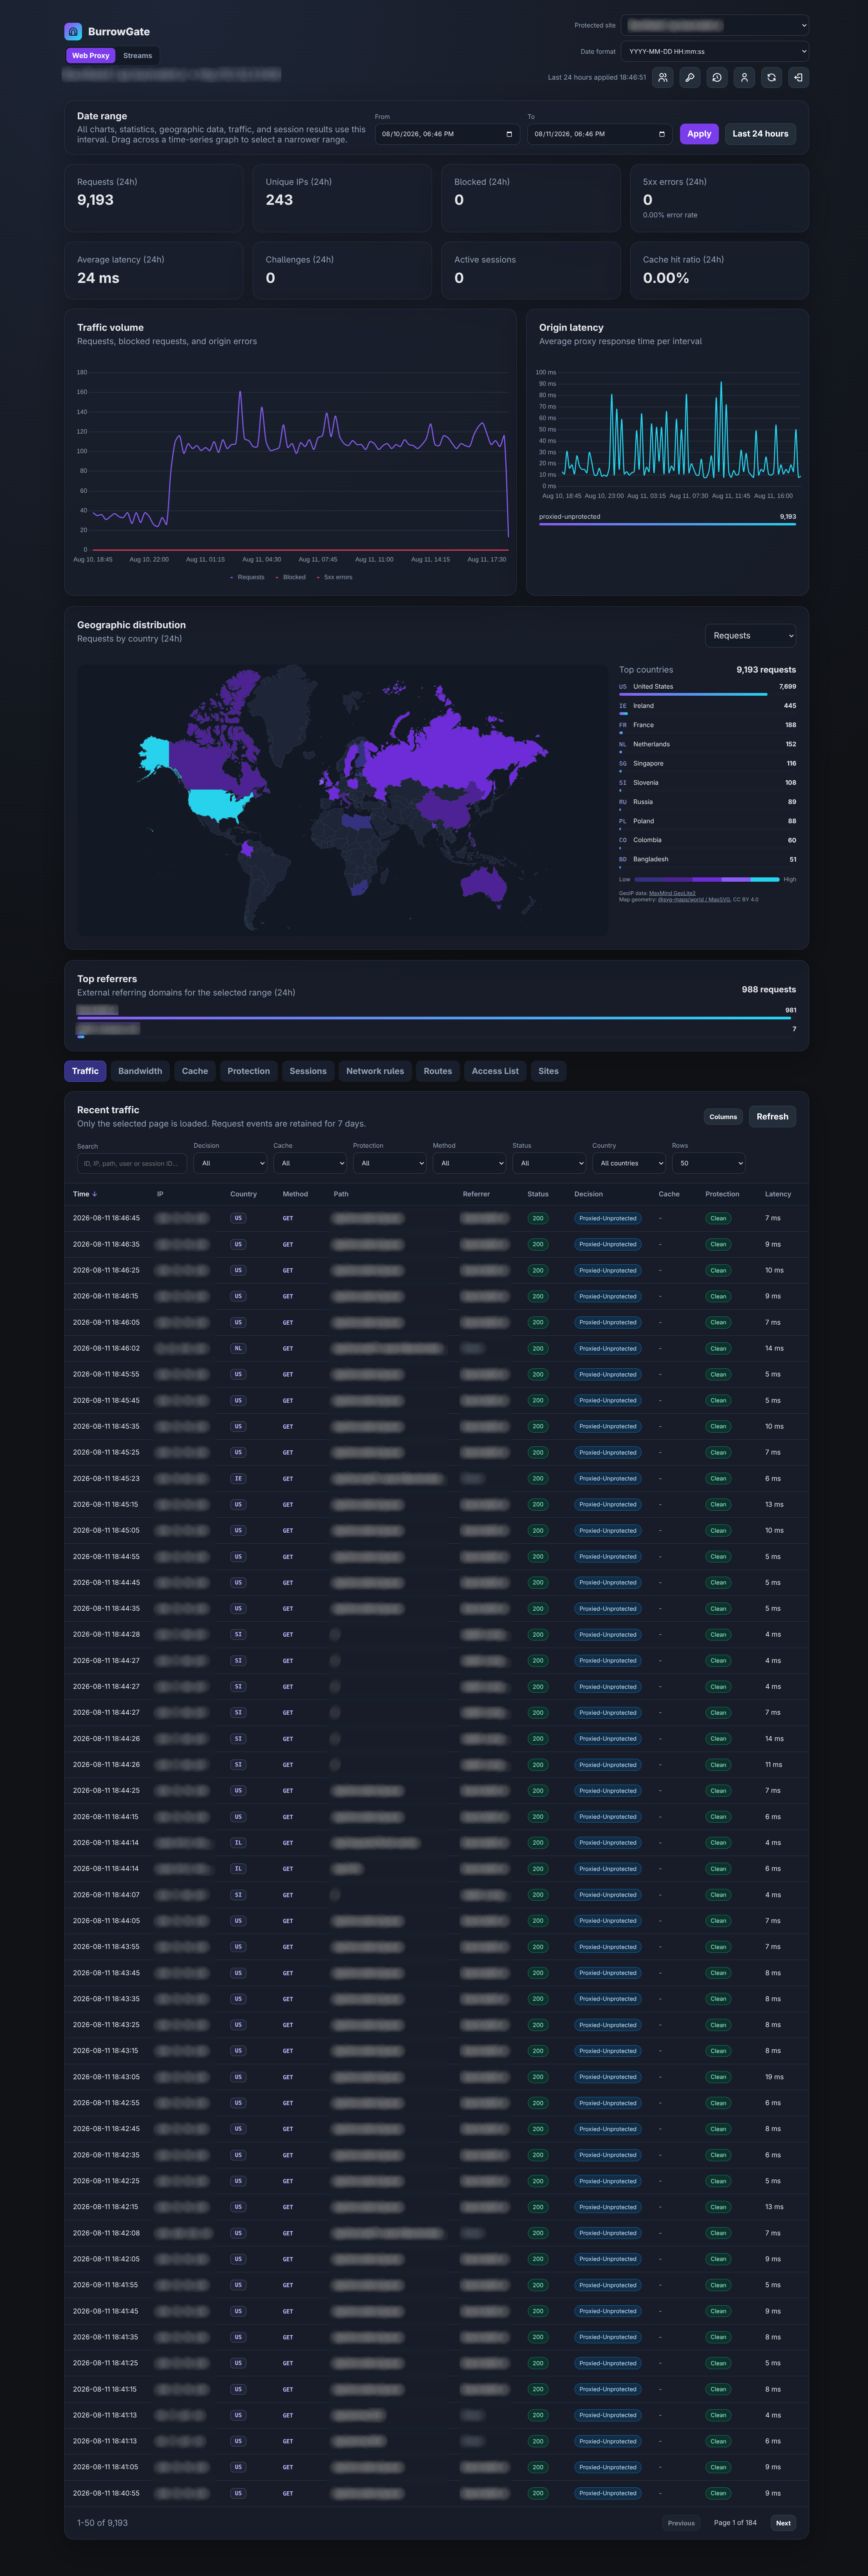Click the row timestamped 2026-08-11 18:46:02
Screen dimensions: 868x2576
[436, 1348]
